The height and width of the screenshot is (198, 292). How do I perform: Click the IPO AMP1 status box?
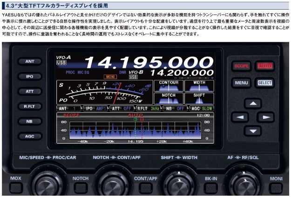pos(96,109)
